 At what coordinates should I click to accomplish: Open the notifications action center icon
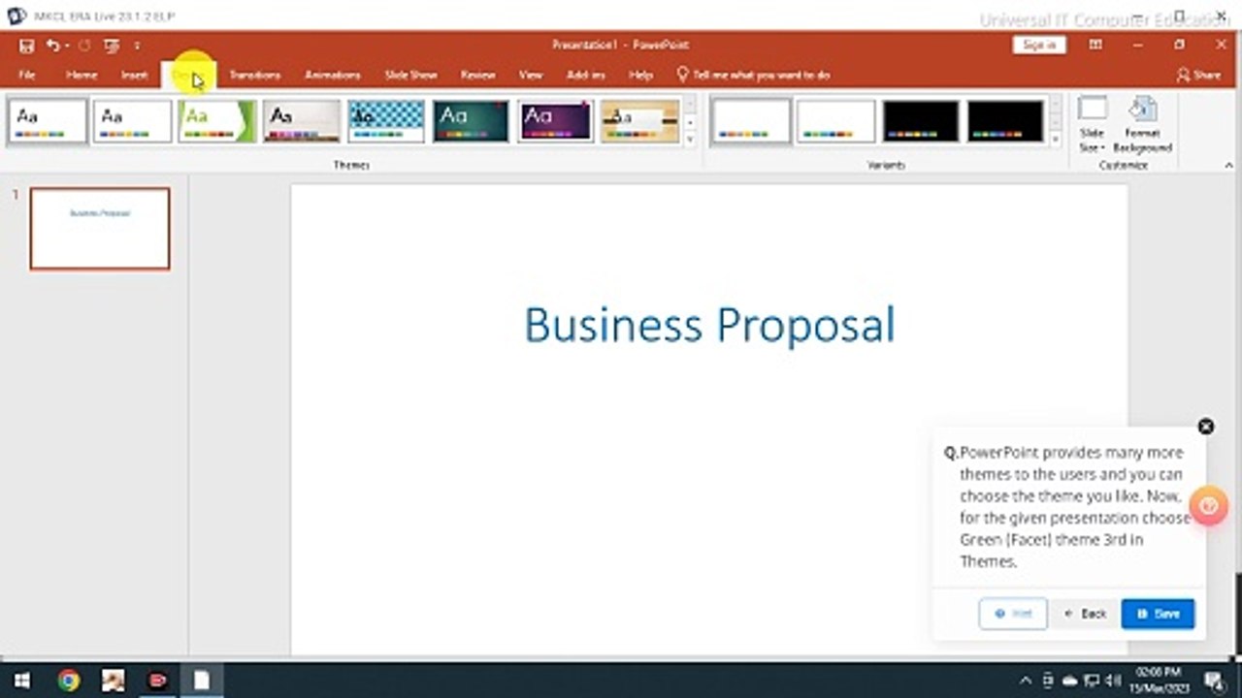1214,681
